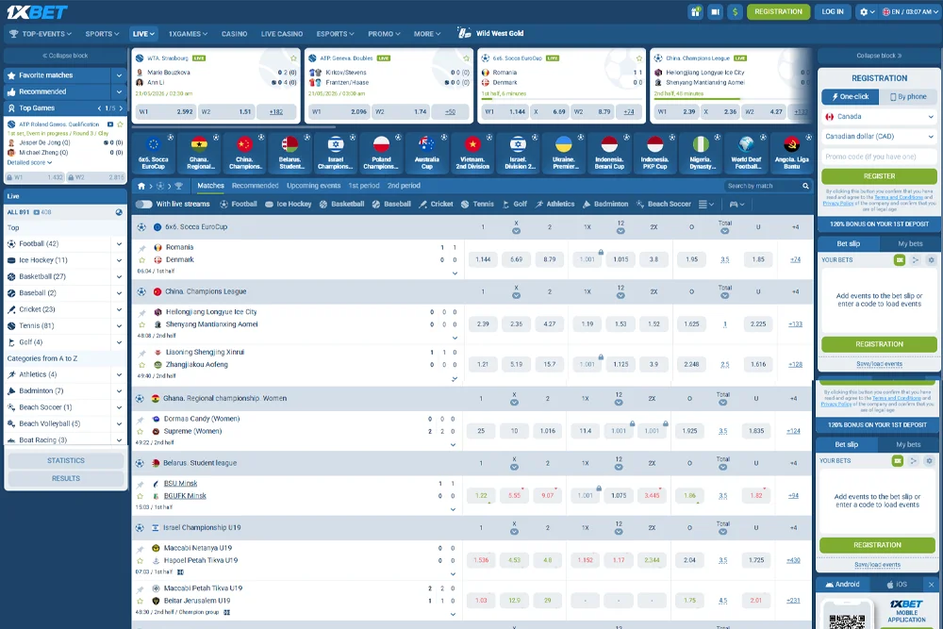Click the green REGISTER button
Screen dimensions: 943x629
[879, 176]
